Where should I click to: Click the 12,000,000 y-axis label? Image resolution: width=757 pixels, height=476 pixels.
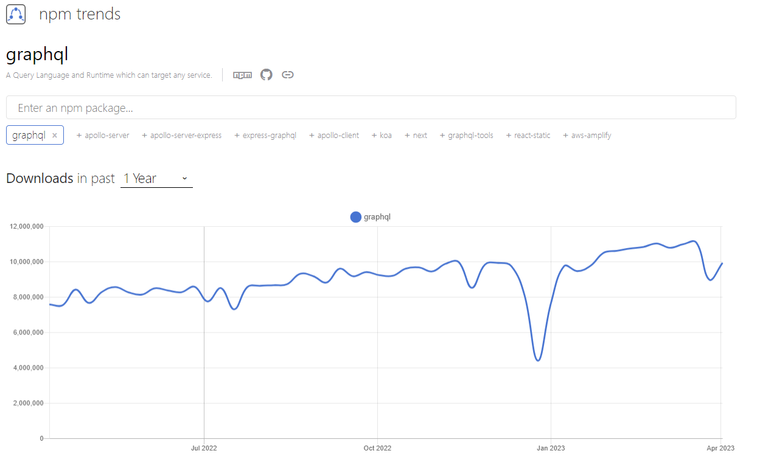[27, 226]
